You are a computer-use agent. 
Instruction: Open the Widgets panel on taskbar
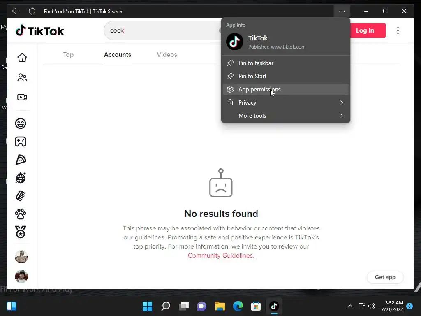coord(12,306)
